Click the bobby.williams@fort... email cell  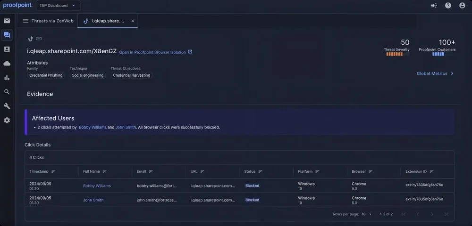157,186
